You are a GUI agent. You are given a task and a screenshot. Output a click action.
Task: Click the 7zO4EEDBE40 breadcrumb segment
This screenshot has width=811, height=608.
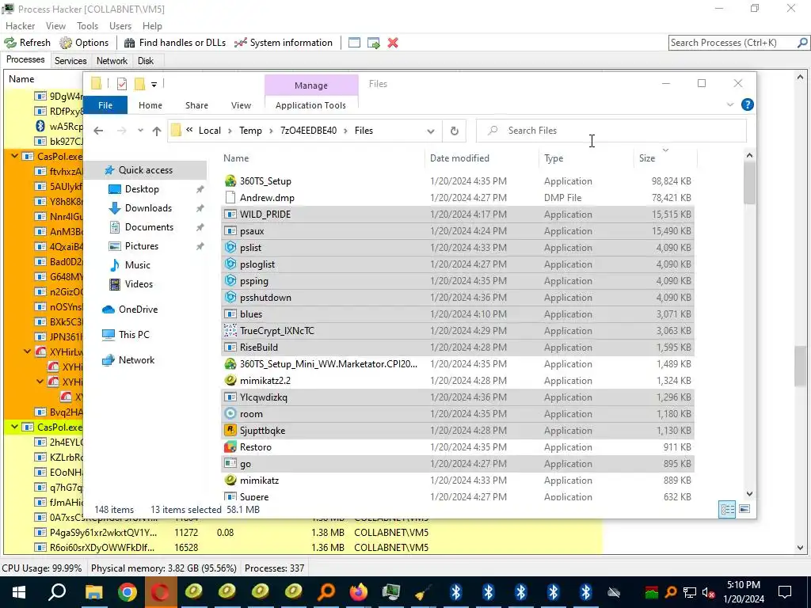tap(308, 131)
